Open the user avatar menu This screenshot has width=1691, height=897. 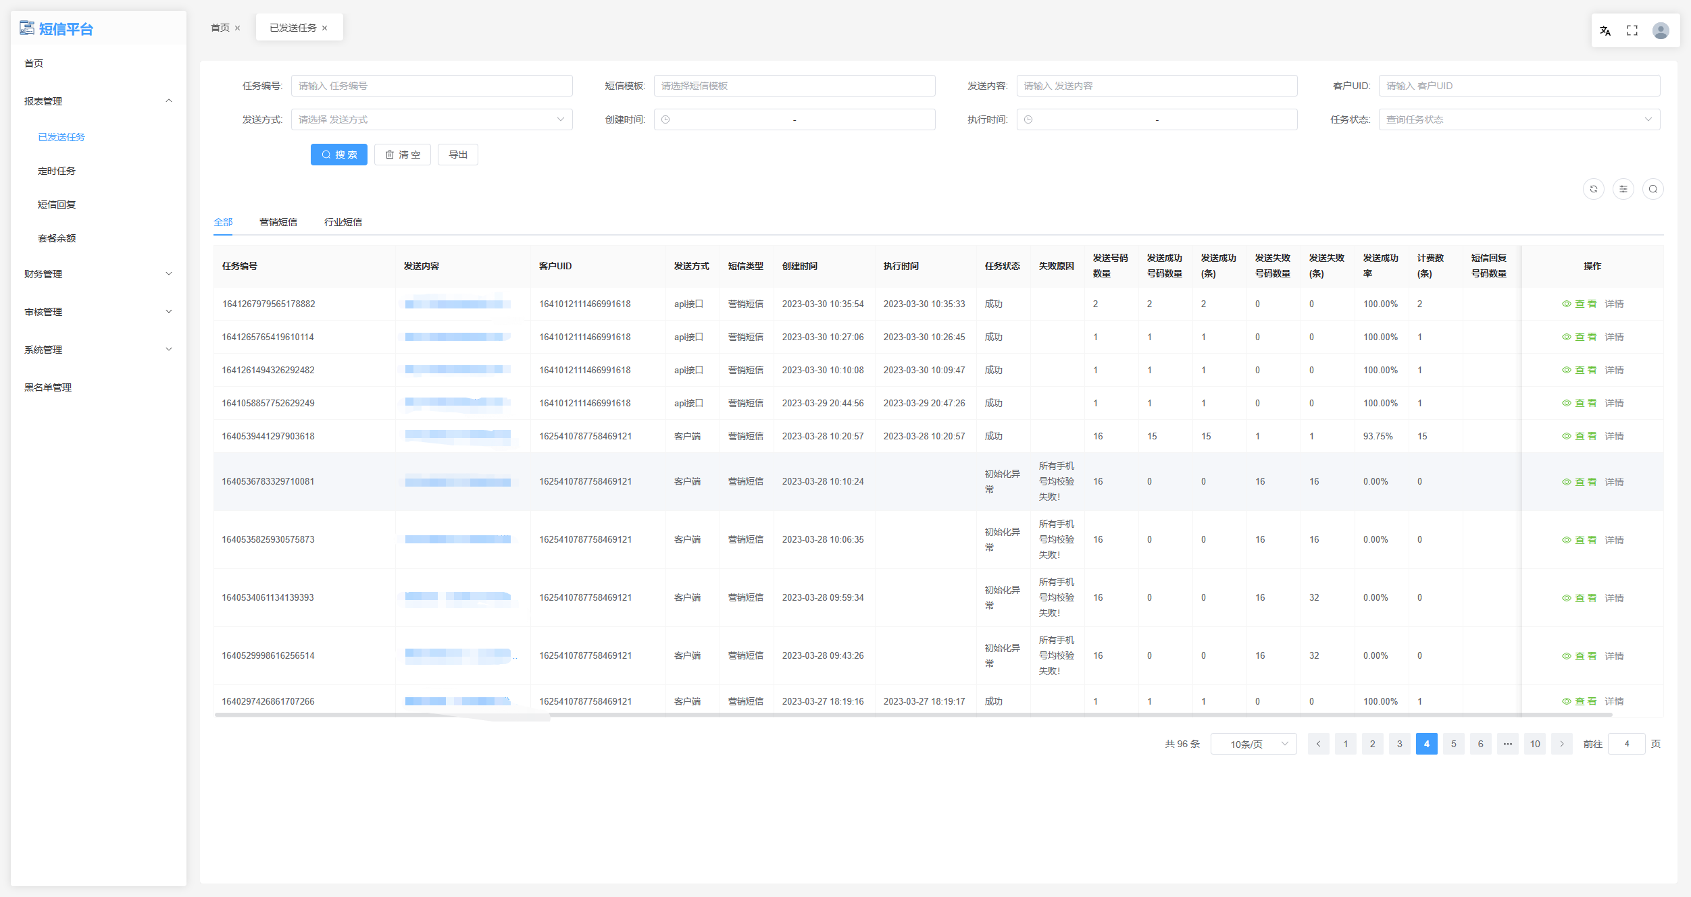[x=1661, y=30]
